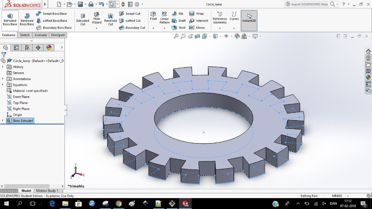Toggle Instant3D mode

pyautogui.click(x=249, y=20)
